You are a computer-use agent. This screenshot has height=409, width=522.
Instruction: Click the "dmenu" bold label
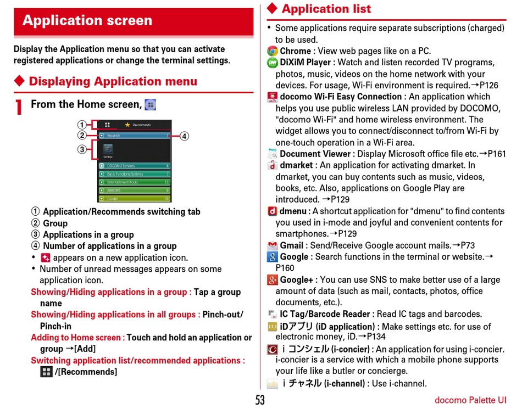pyautogui.click(x=293, y=211)
